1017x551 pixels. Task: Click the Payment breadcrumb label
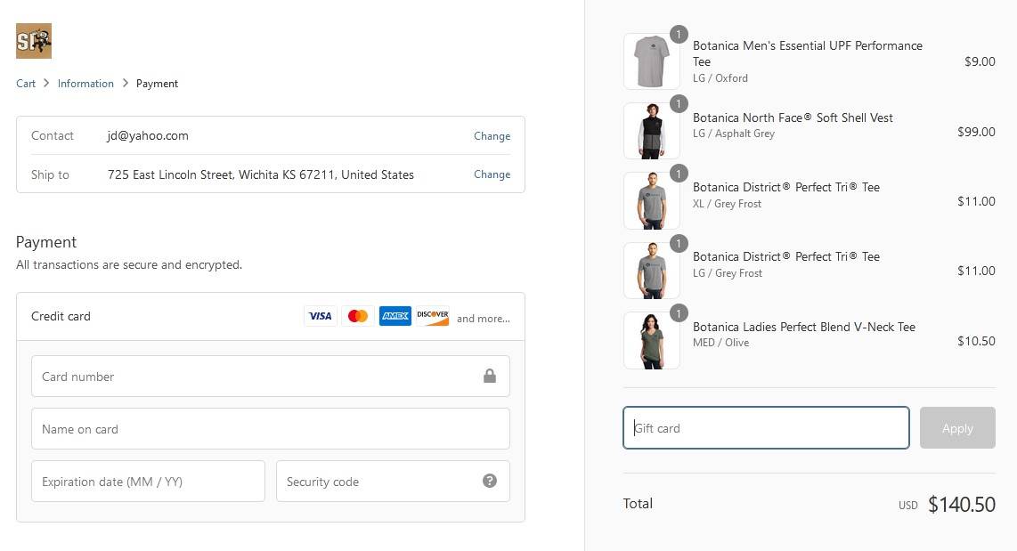point(157,84)
